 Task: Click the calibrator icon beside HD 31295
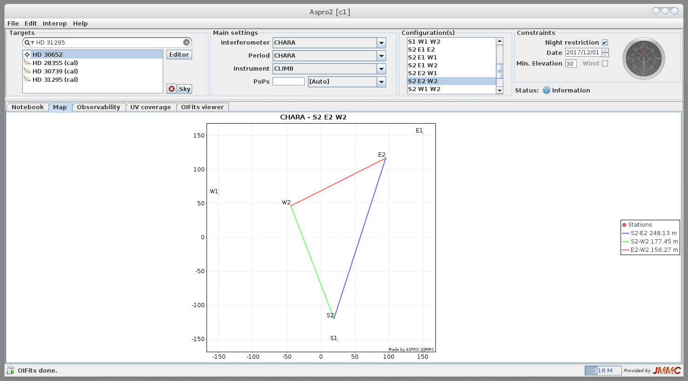[27, 79]
